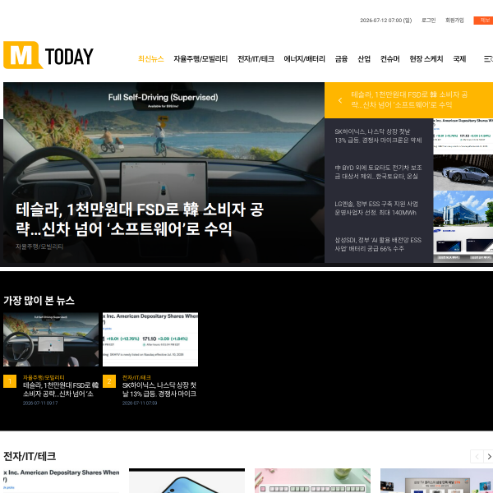Viewport: 493px width, 493px height.
Task: Go to next 전자/IT/테크 carousel page
Action: pyautogui.click(x=488, y=456)
